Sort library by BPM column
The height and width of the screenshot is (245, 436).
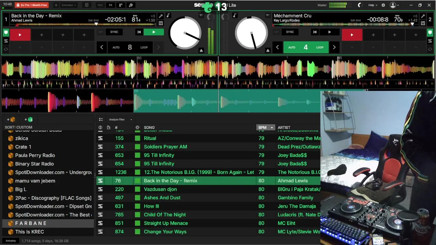pyautogui.click(x=265, y=128)
